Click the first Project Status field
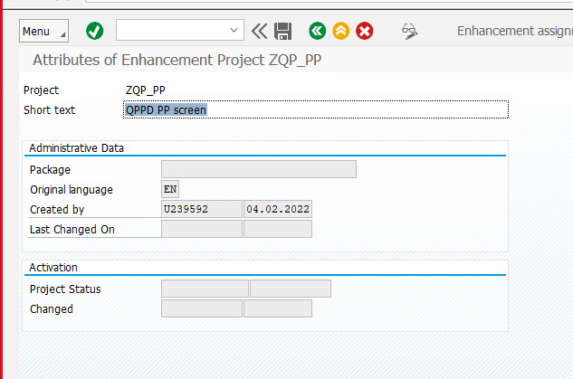Screen dimensions: 573x379 tap(205, 289)
